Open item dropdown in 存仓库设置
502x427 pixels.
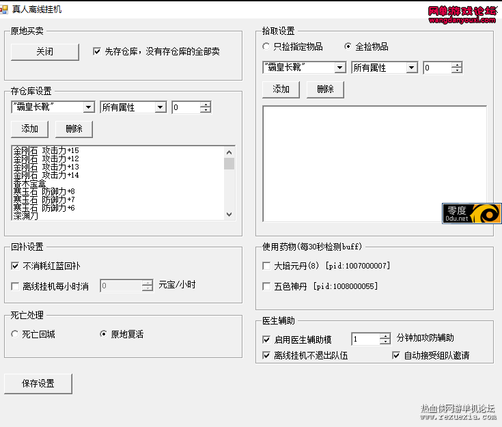pos(89,107)
